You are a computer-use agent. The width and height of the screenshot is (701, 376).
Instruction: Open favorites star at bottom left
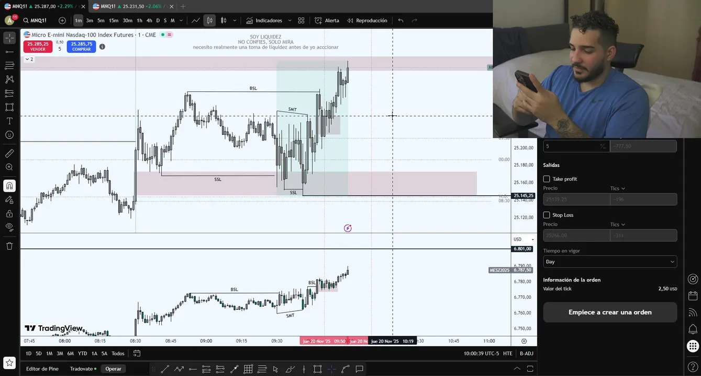click(x=9, y=362)
